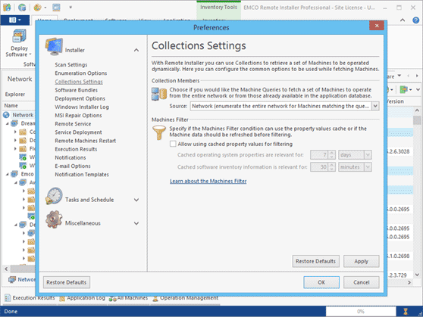
Task: Click the right panel green toolbar icon
Action: click(404, 89)
